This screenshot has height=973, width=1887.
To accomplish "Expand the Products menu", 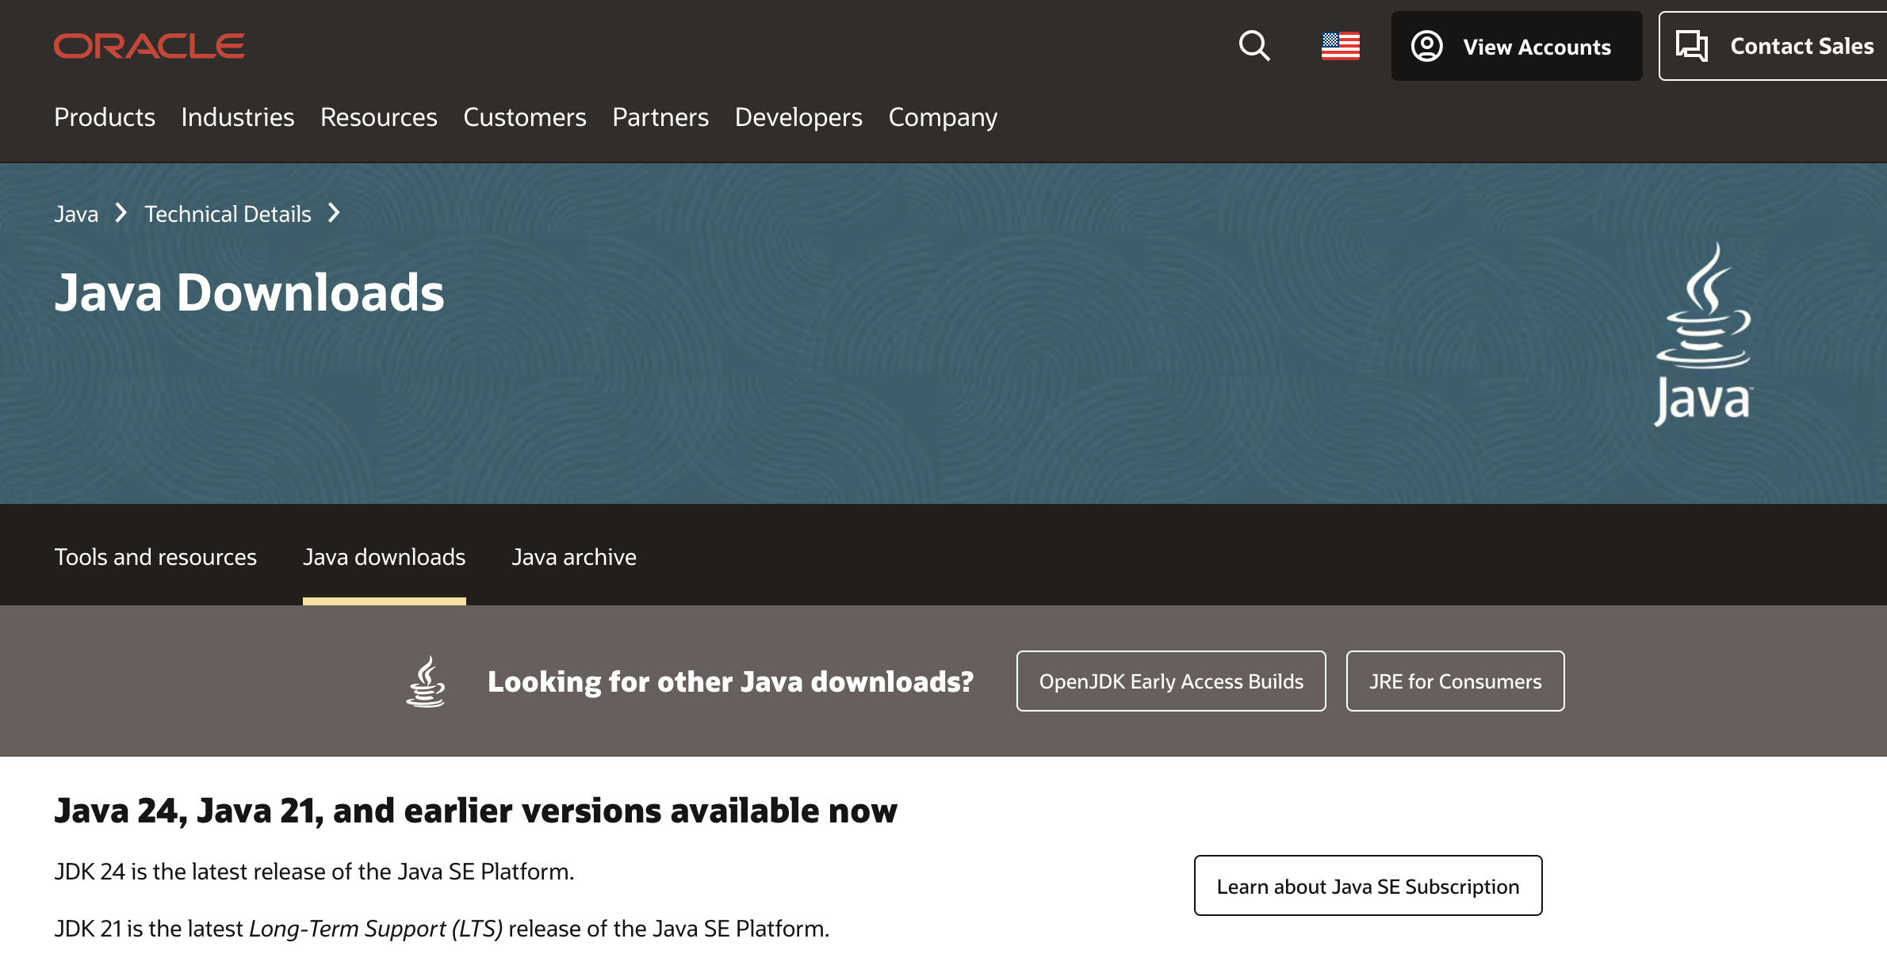I will (105, 117).
